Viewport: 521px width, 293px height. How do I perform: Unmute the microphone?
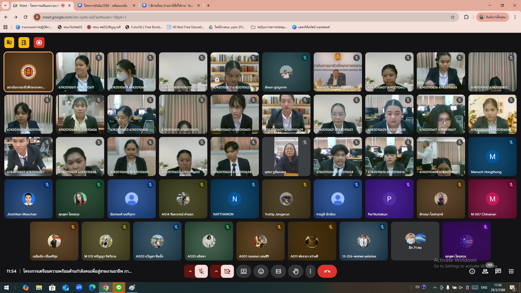[x=201, y=271]
